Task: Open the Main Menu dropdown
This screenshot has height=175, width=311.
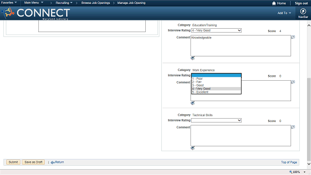Action: (x=34, y=2)
